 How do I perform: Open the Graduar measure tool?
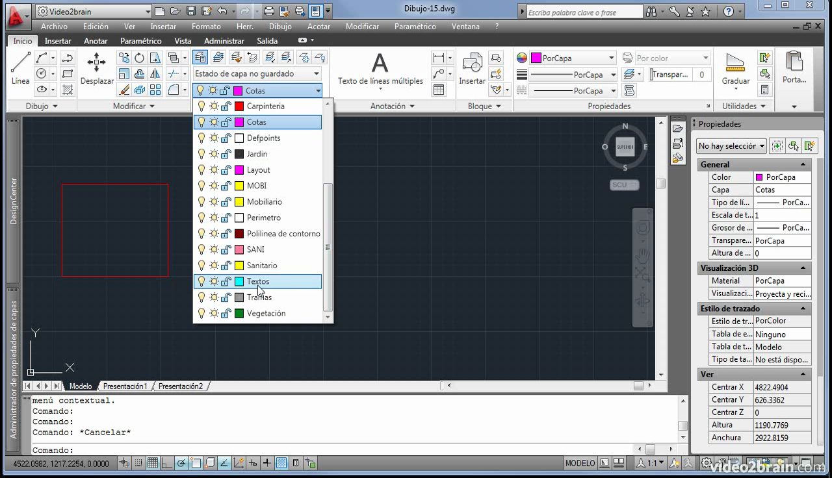pyautogui.click(x=735, y=69)
